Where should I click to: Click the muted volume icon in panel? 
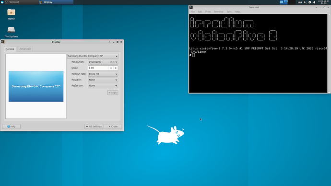305,2
